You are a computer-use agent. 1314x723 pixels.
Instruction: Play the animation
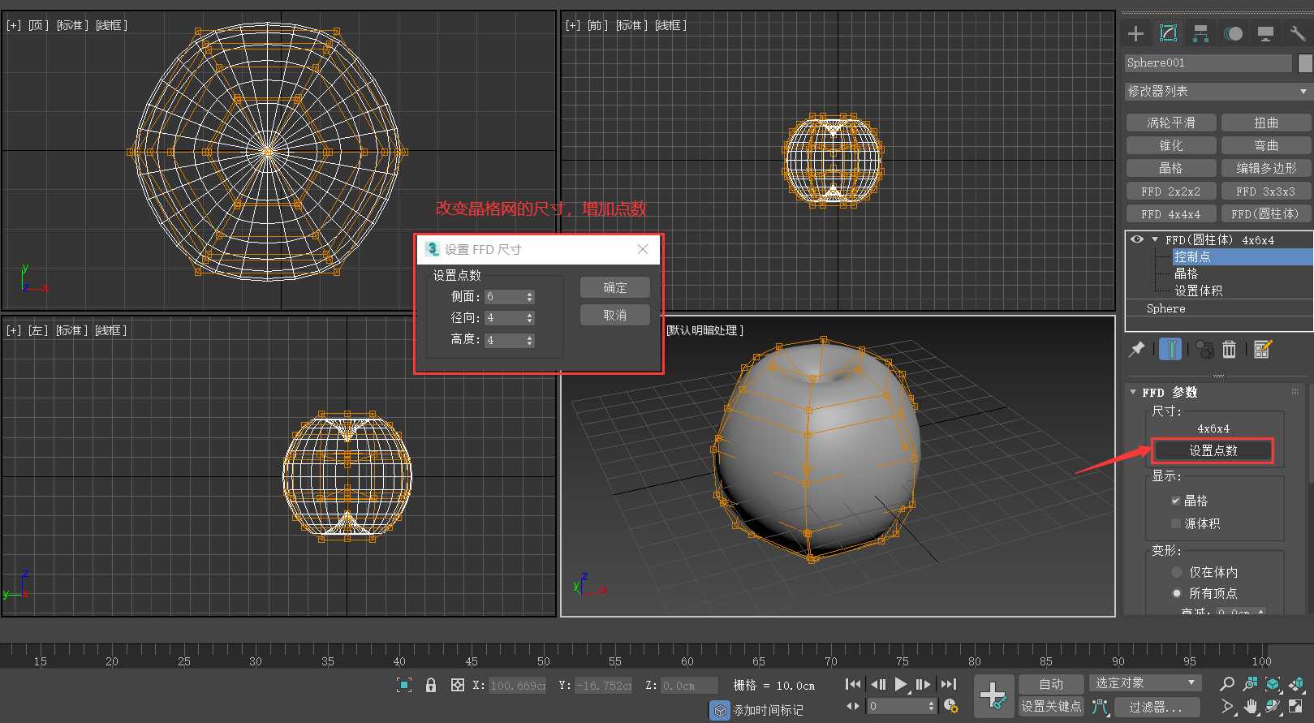pyautogui.click(x=901, y=684)
